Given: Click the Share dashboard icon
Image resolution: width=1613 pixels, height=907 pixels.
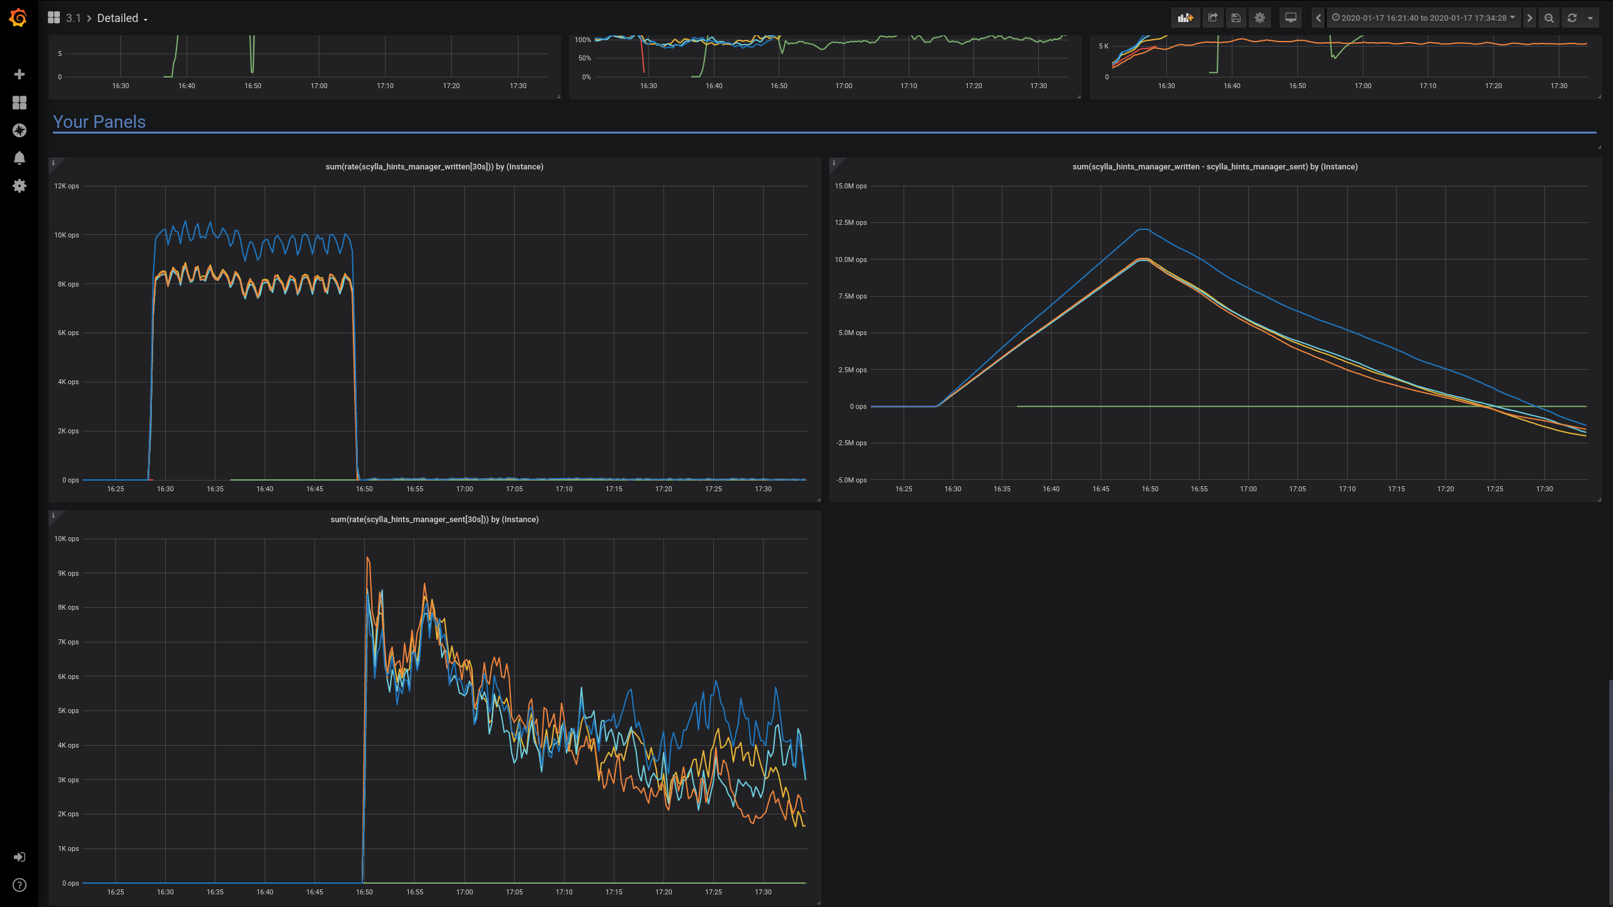Looking at the screenshot, I should click(1212, 18).
